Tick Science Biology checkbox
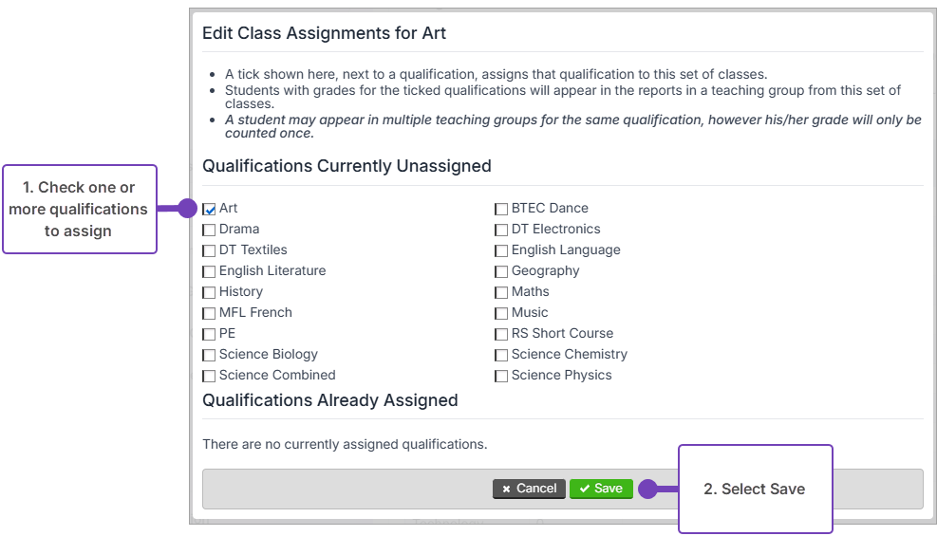Image resolution: width=937 pixels, height=536 pixels. click(209, 355)
